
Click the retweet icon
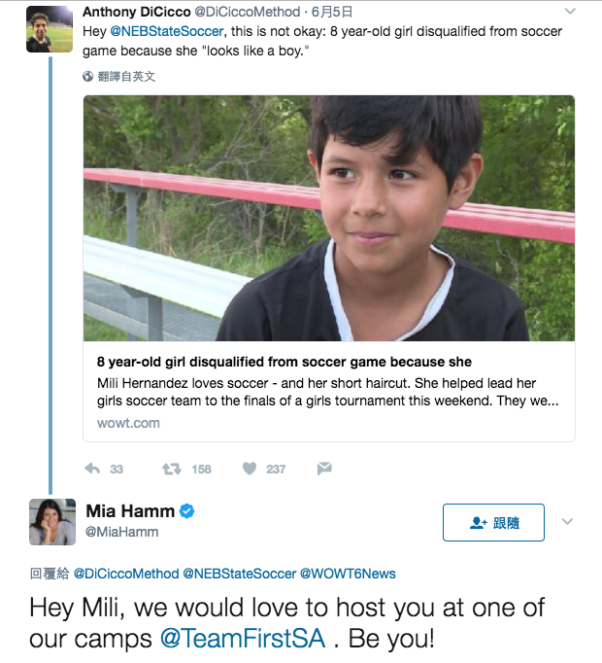tap(172, 469)
